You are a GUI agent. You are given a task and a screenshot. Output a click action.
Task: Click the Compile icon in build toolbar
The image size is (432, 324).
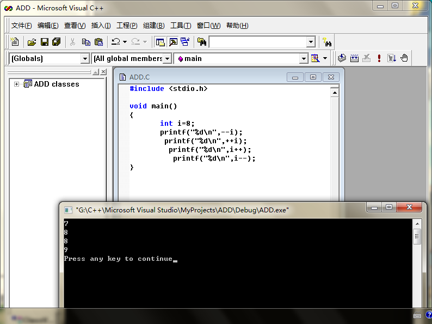(342, 58)
